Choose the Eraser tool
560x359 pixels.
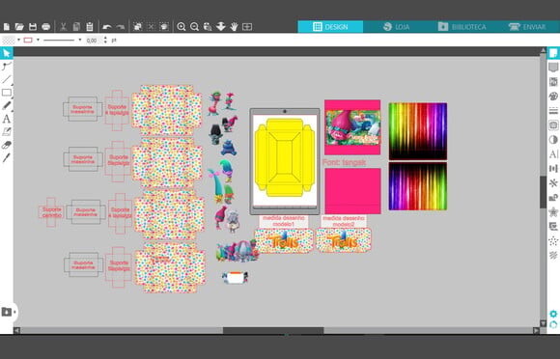7,145
